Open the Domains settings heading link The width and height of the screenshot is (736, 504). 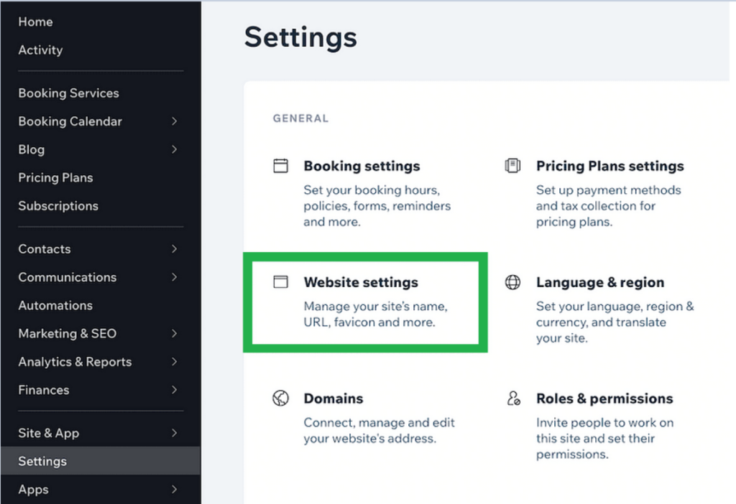(333, 398)
